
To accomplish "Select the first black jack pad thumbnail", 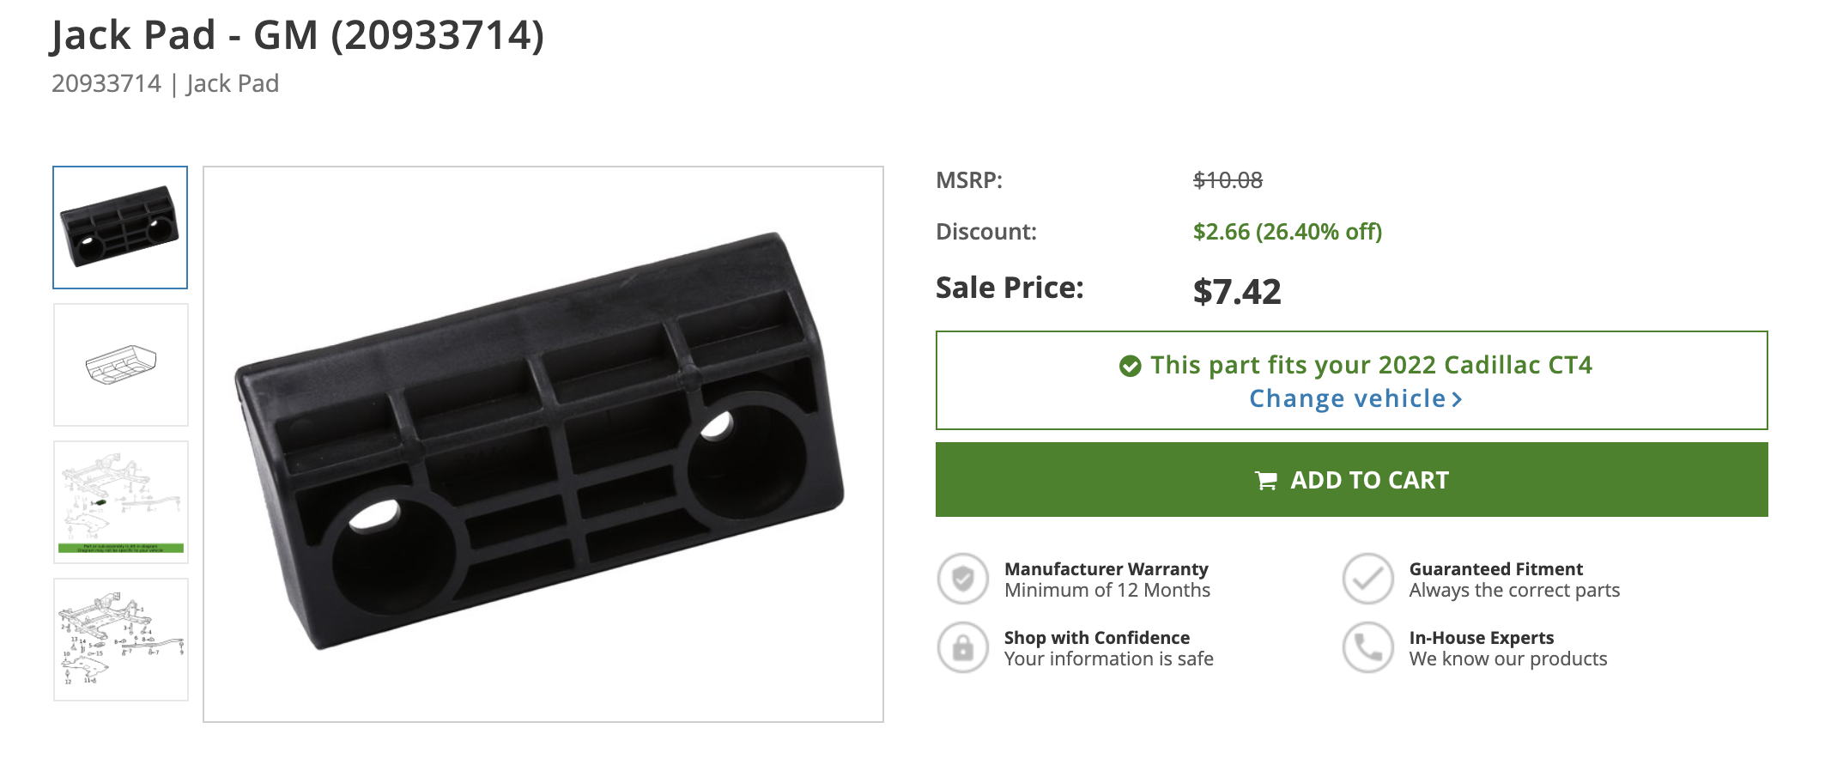I will tap(120, 228).
